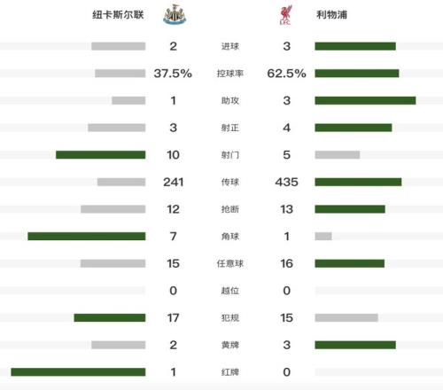Screen dimensions: 443x390
Task: Click Liverpool's 435 passes value
Action: 286,182
